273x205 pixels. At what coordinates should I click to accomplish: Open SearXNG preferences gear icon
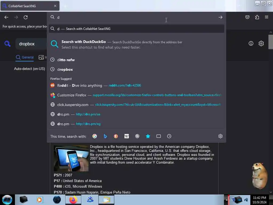pos(261,44)
